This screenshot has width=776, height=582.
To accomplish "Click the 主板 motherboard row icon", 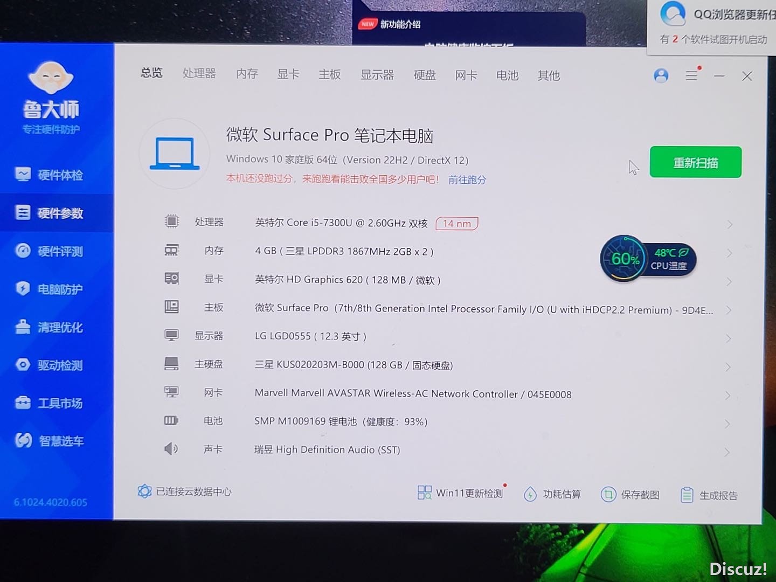I will (172, 307).
